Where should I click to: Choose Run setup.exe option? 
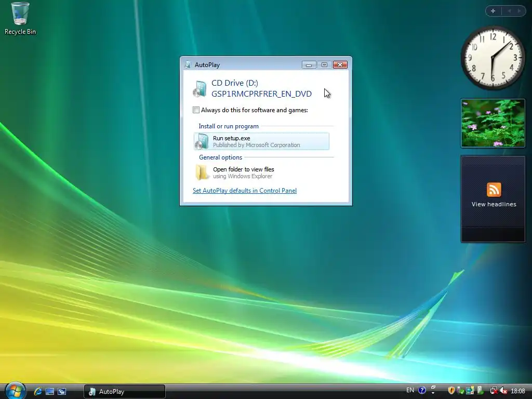(x=261, y=141)
